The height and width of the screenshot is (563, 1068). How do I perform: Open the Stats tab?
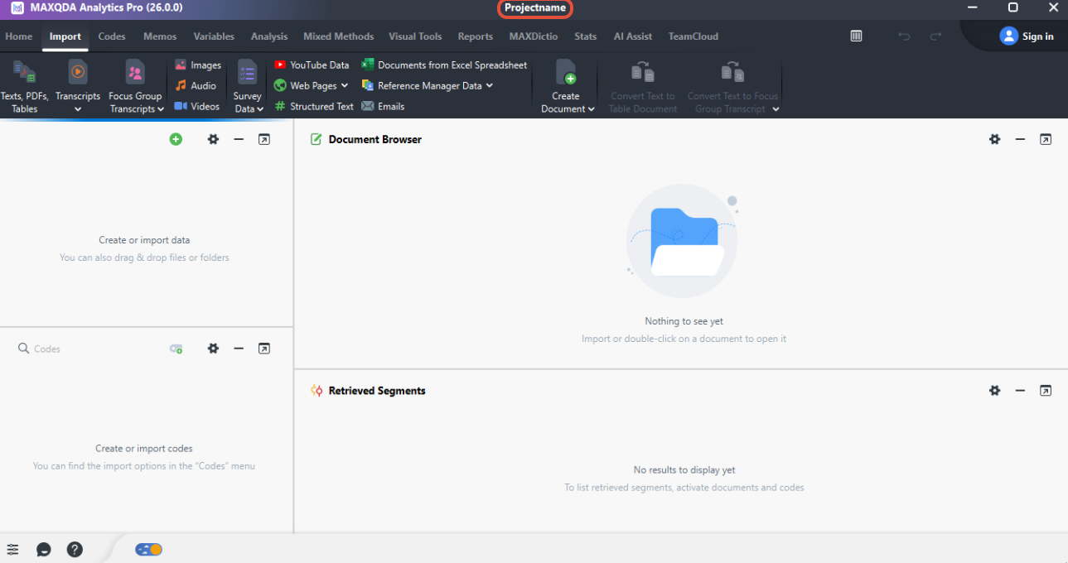586,36
